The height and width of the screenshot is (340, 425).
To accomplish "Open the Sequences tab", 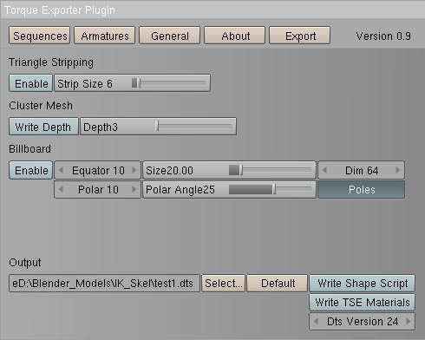I will (x=39, y=36).
